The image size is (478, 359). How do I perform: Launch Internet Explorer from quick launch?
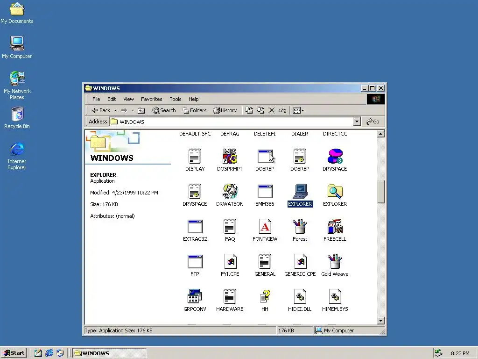pos(49,353)
